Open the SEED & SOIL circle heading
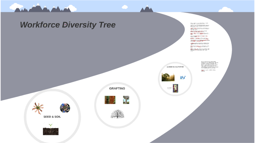This screenshot has width=255, height=143. click(x=52, y=117)
